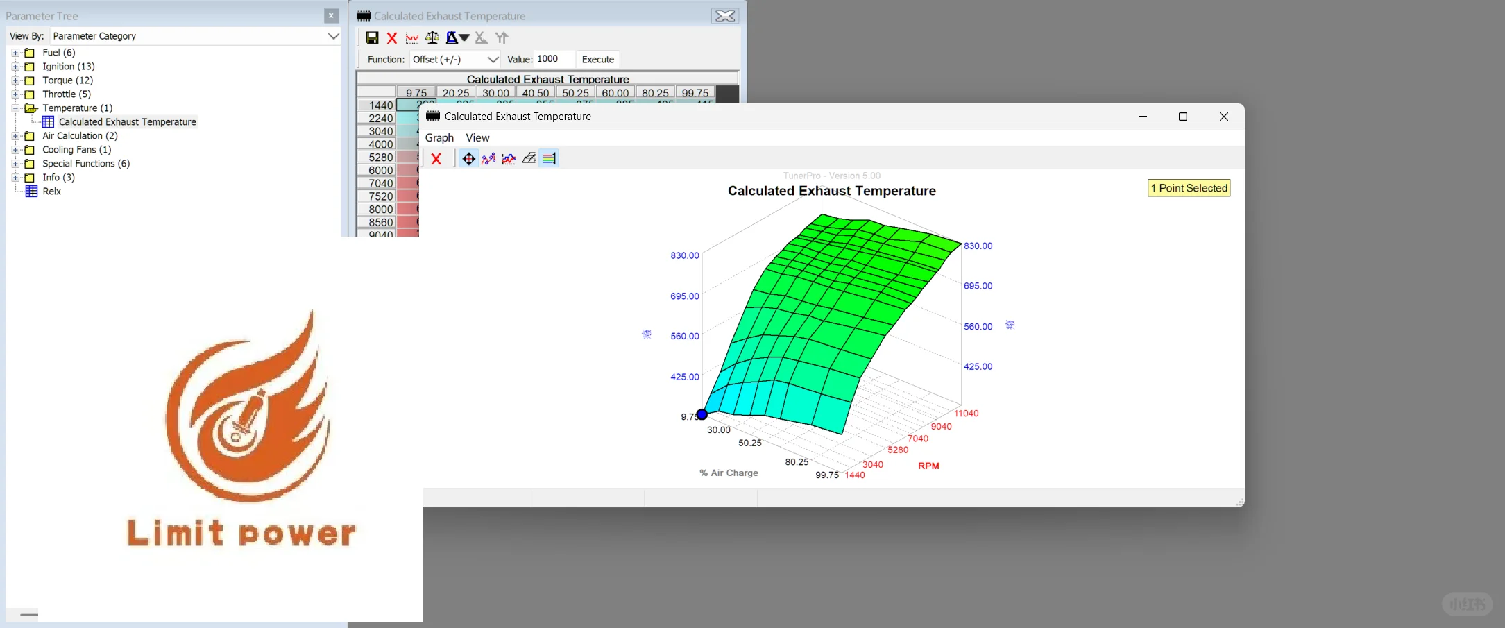Close the Calculated Exhaust Temperature table editor window
Viewport: 1505px width, 628px height.
click(x=725, y=16)
